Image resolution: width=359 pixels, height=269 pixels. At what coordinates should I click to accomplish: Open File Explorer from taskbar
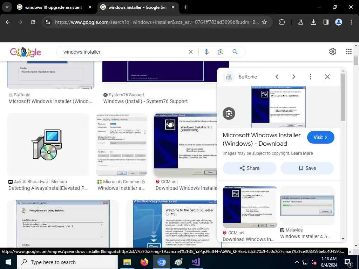coord(127,262)
